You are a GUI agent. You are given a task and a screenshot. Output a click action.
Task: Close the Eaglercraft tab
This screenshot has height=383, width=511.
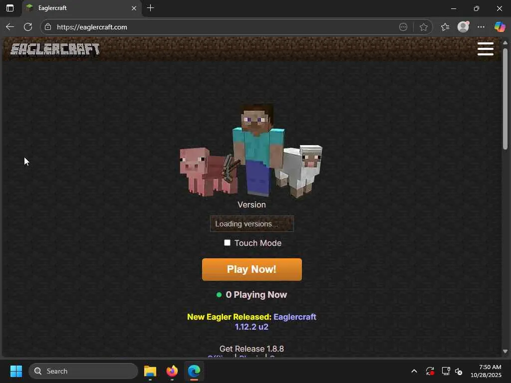click(x=134, y=8)
